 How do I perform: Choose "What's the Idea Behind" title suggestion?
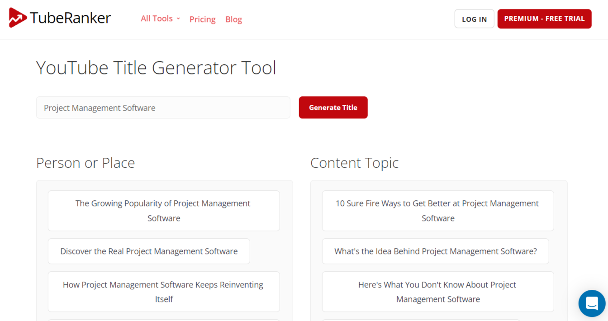435,251
